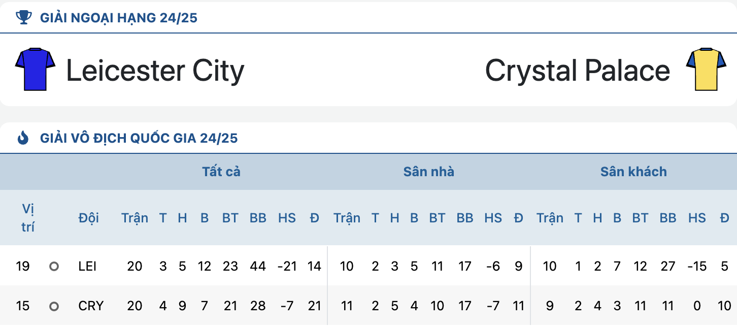Image resolution: width=737 pixels, height=327 pixels.
Task: Click Crystal Palace's yellow jersey icon
Action: (x=706, y=70)
